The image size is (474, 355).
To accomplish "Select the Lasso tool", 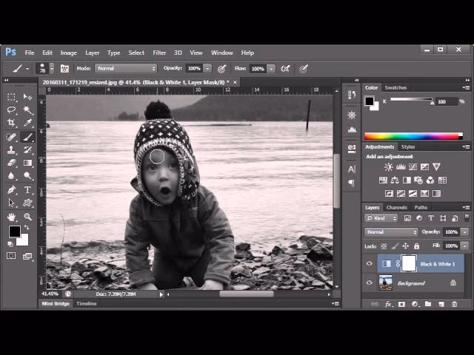I will point(11,110).
